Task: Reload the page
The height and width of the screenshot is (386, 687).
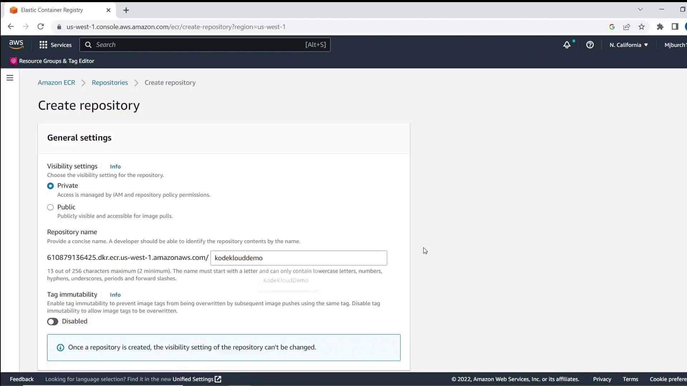Action: tap(41, 27)
